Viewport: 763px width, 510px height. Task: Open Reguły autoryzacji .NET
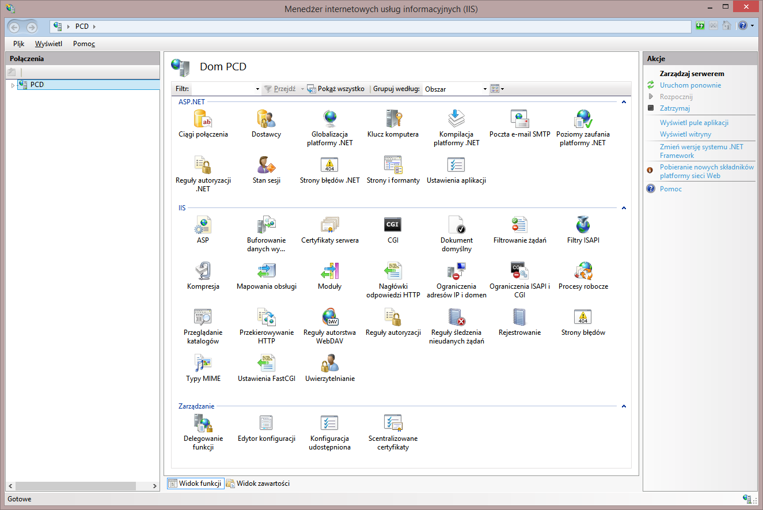203,174
